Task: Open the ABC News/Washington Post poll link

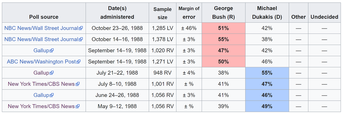Action: [41, 62]
